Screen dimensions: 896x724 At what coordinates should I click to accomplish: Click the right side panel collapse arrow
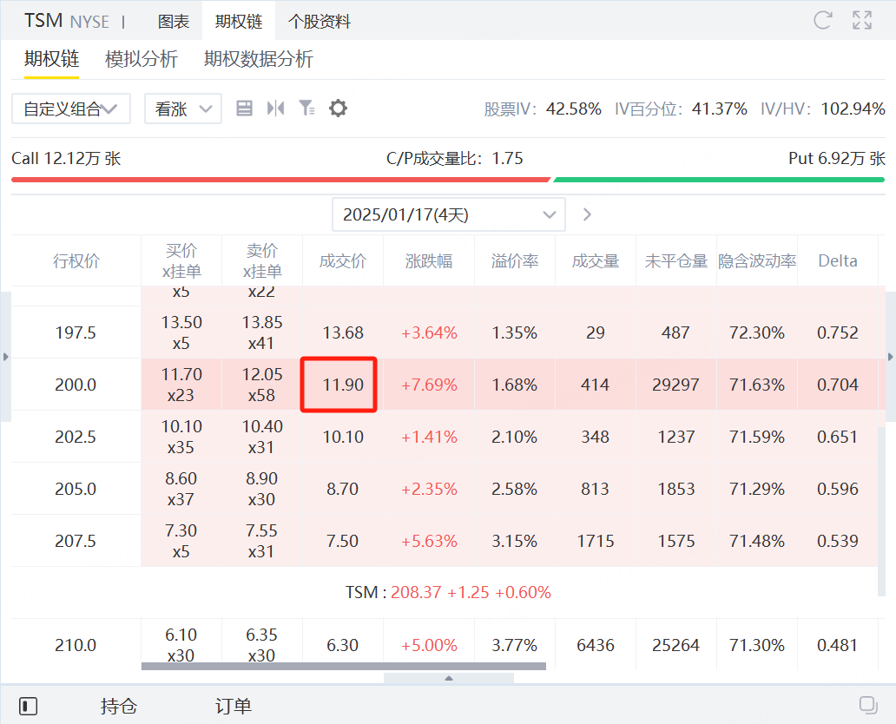pos(890,357)
